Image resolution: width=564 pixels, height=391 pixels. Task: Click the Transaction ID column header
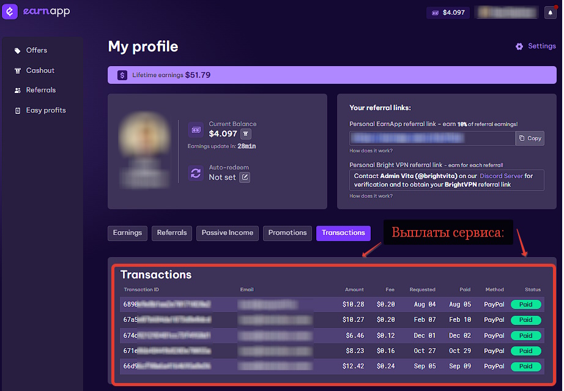141,289
